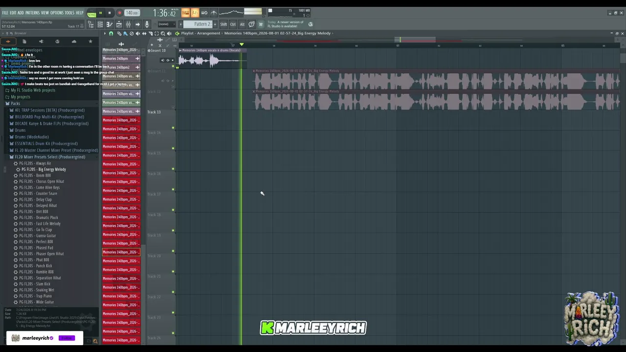Click the red record button

click(119, 13)
